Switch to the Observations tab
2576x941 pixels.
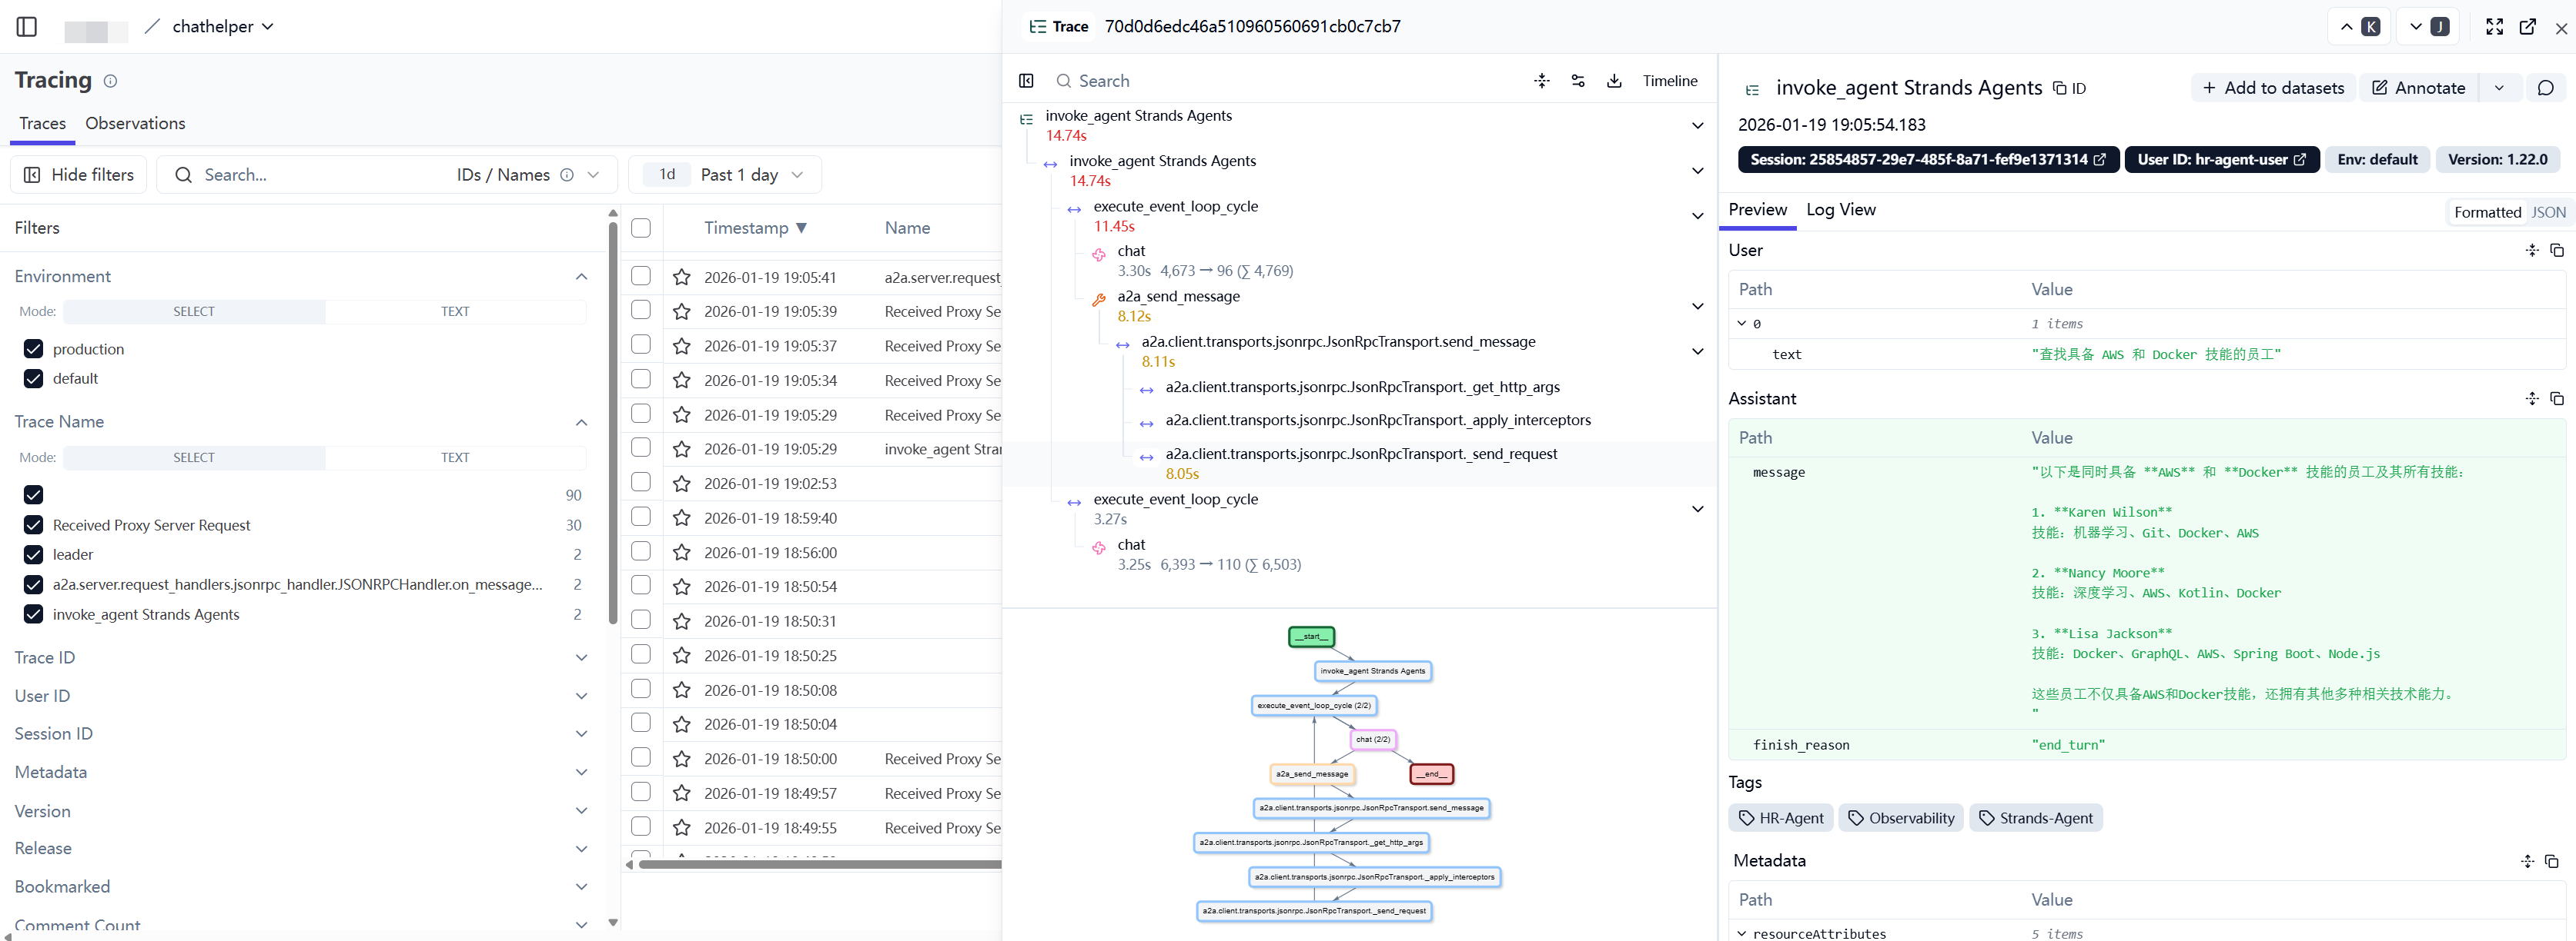point(135,123)
